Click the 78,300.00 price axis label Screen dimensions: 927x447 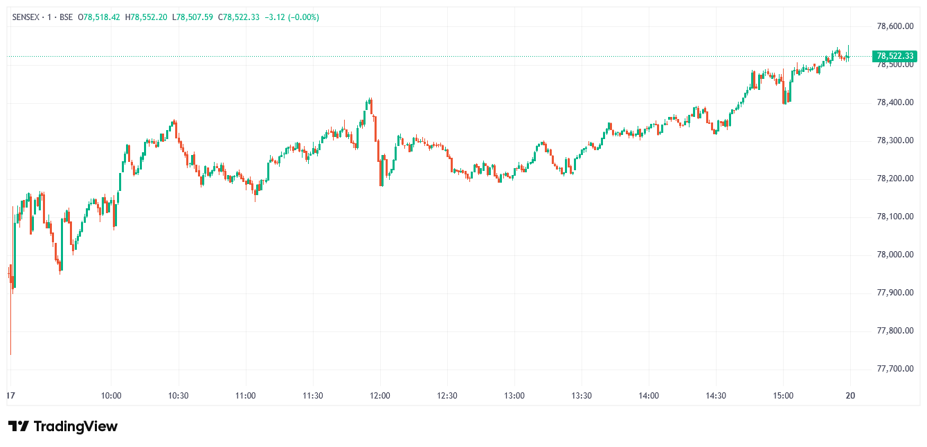click(895, 140)
